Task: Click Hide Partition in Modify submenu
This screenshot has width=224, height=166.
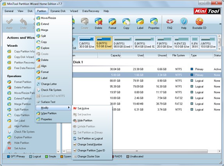Action: click(x=92, y=121)
